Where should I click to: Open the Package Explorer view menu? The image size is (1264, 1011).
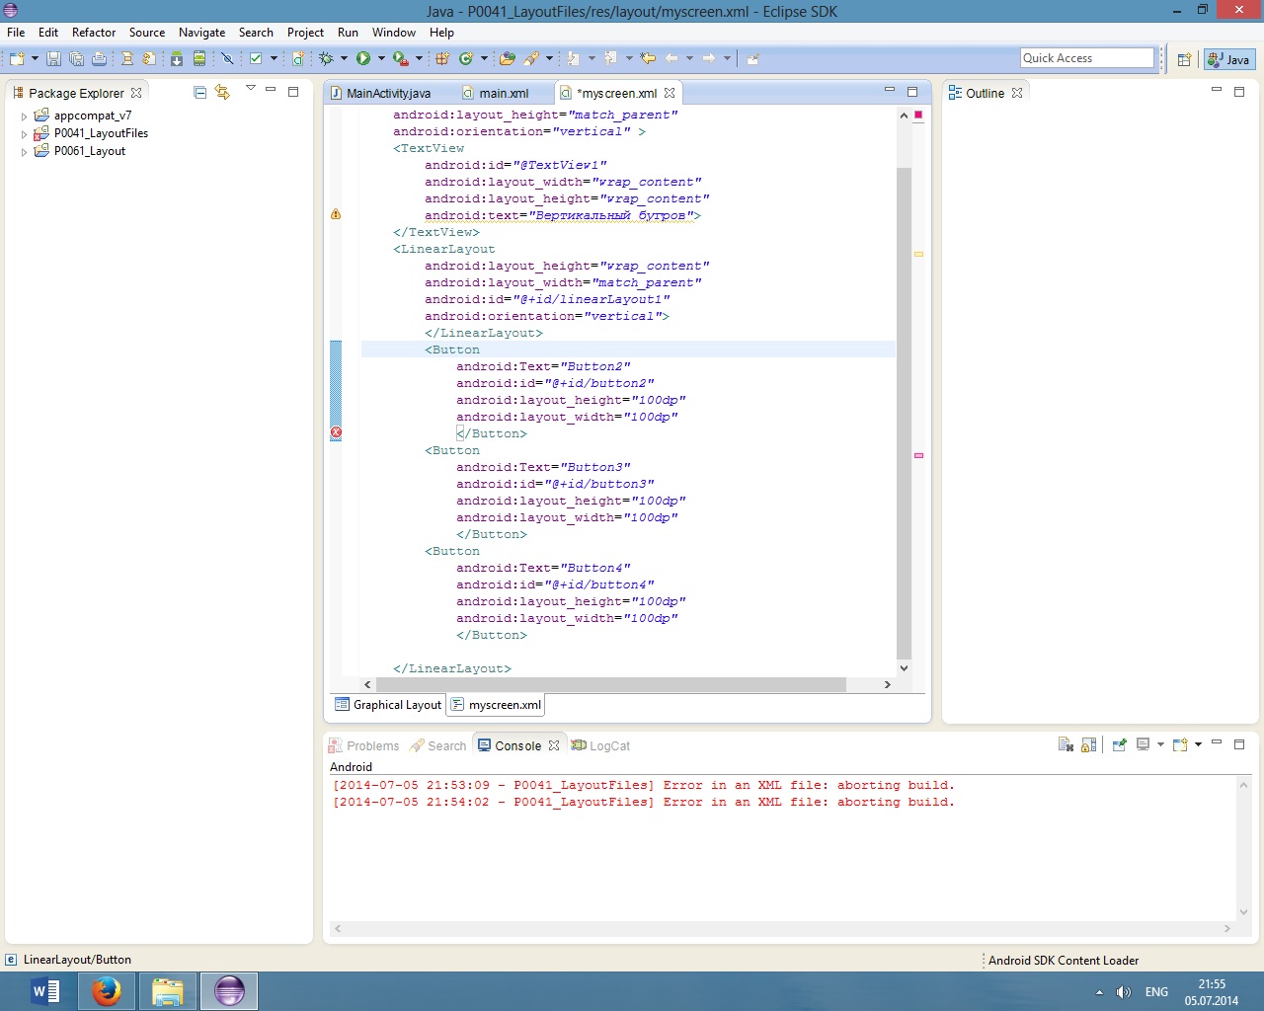pos(251,90)
